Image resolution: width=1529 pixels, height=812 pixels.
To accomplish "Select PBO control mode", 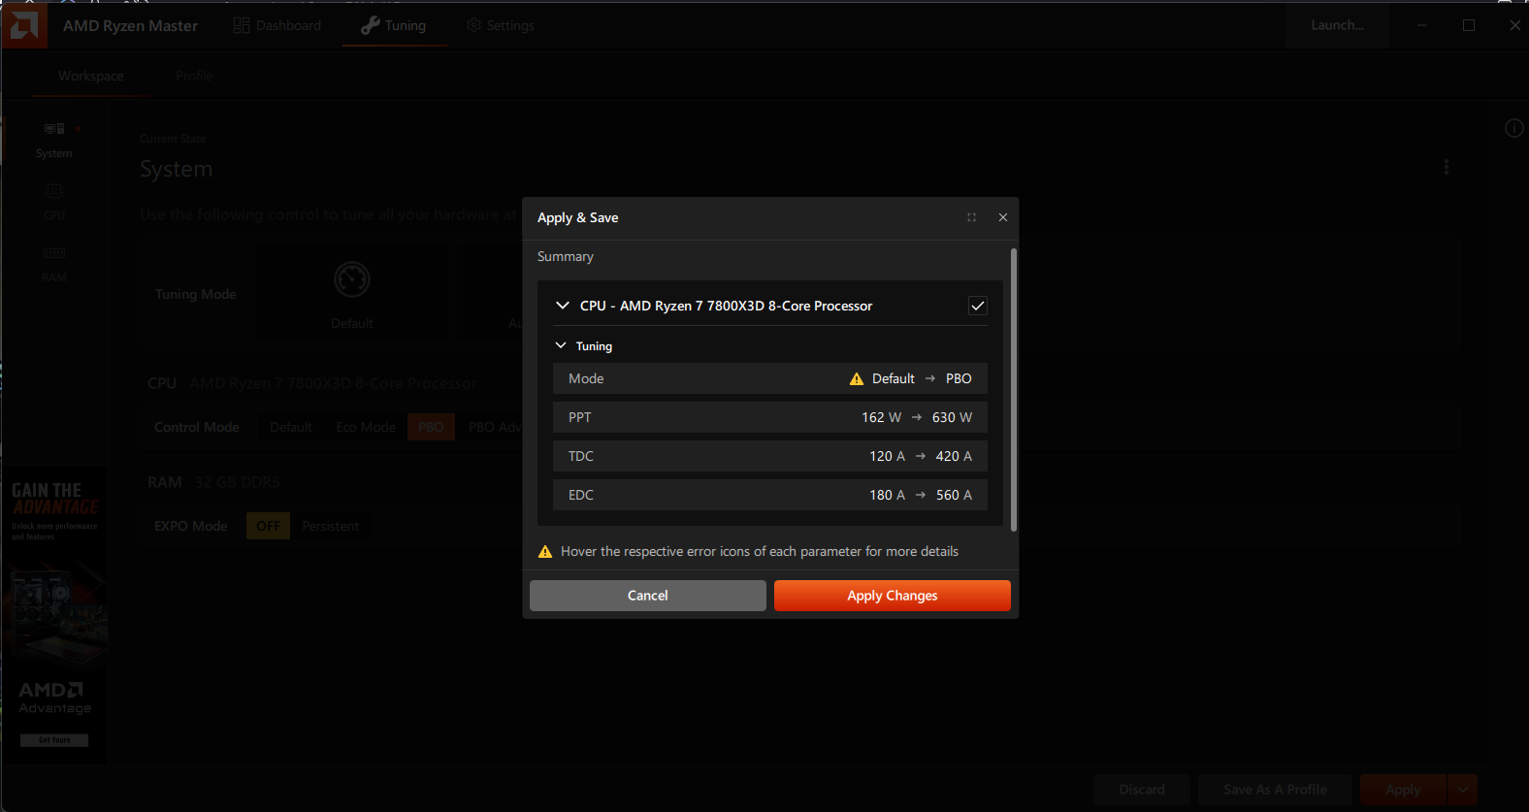I will pos(431,427).
